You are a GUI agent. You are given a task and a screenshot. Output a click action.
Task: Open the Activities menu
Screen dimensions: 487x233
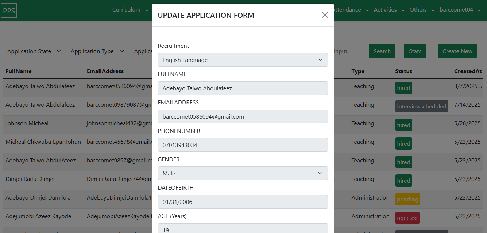coord(389,10)
